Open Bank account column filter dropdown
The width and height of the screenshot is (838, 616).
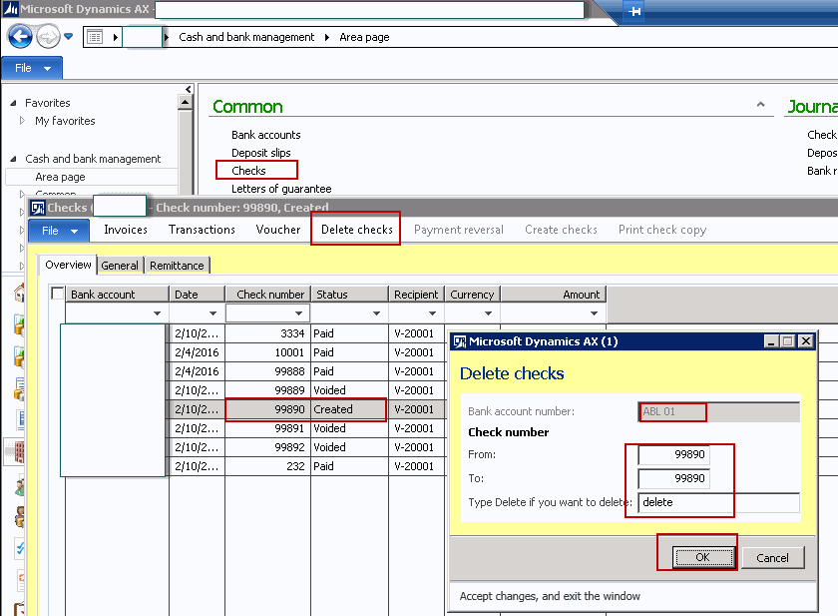click(x=157, y=313)
